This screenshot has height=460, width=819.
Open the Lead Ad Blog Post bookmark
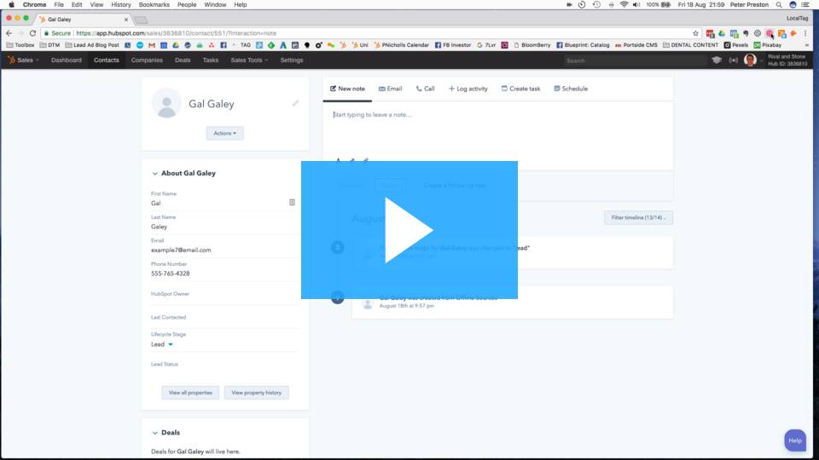coord(92,45)
